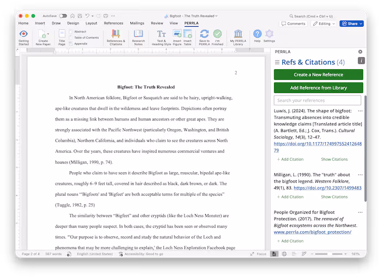
Task: Open the Refs & Citations hamburger menu
Action: click(x=277, y=62)
